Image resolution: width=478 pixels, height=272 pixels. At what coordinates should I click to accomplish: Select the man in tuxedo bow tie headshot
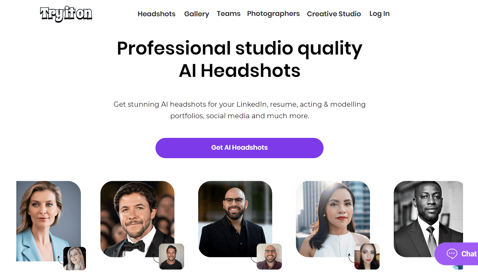[137, 219]
